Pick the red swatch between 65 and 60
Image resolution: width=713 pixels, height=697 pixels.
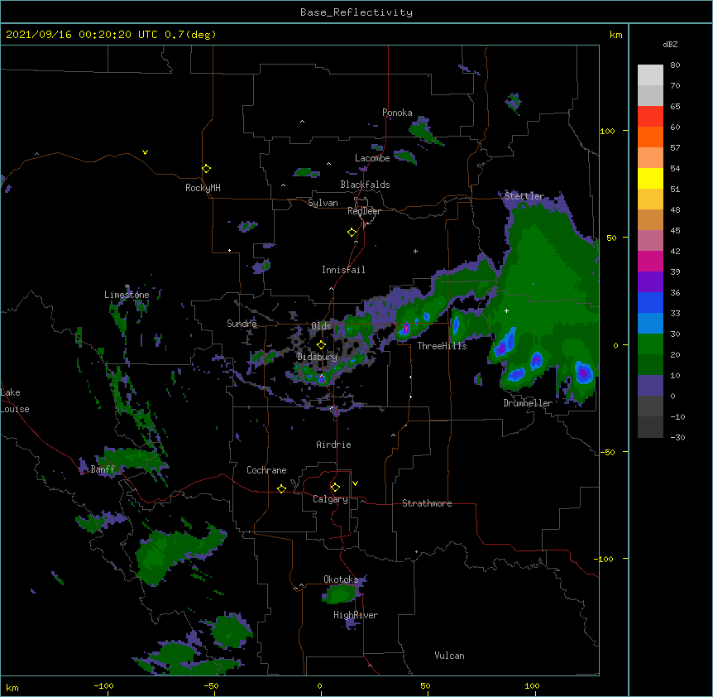tap(650, 116)
